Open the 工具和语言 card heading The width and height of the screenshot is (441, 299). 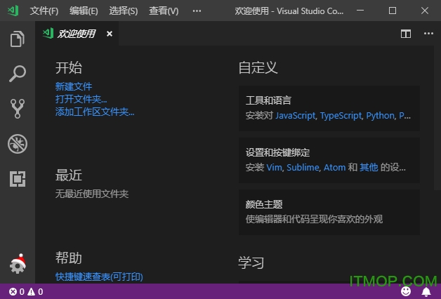268,100
